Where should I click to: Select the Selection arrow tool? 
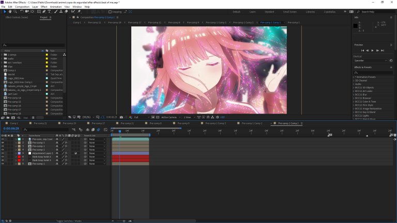coord(5,12)
